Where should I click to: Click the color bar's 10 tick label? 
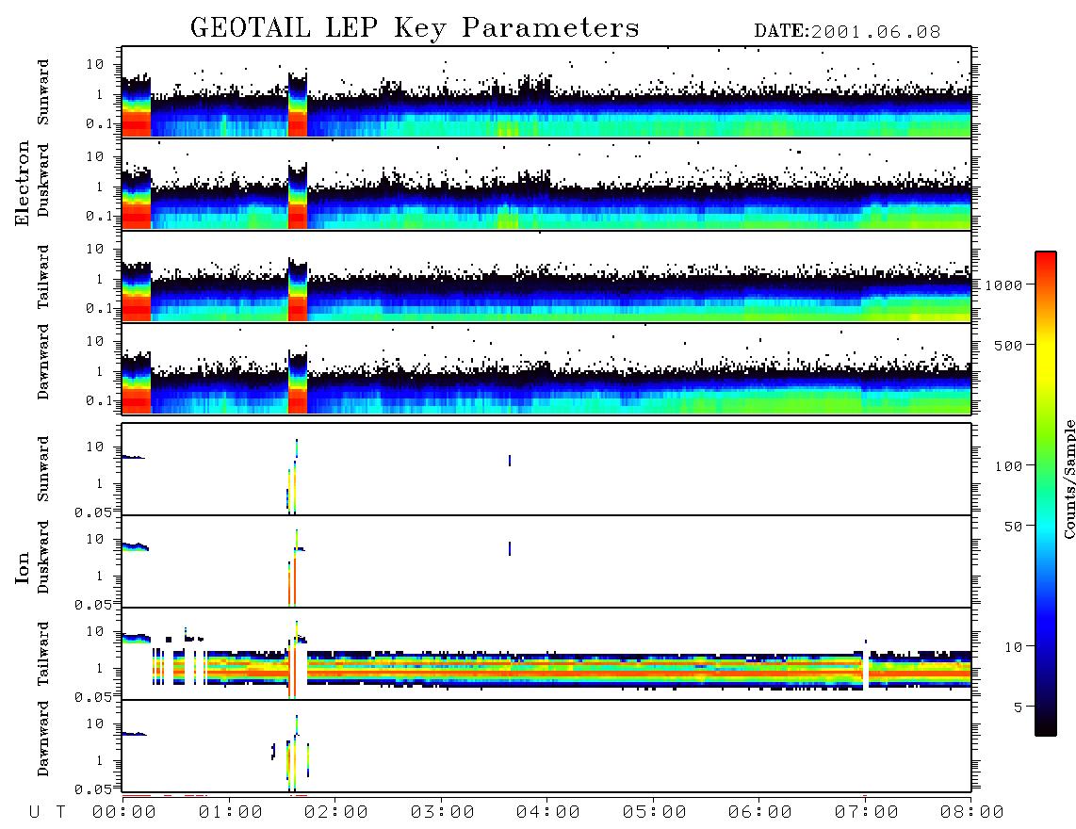[1013, 647]
